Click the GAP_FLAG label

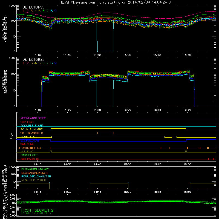coord(27,122)
